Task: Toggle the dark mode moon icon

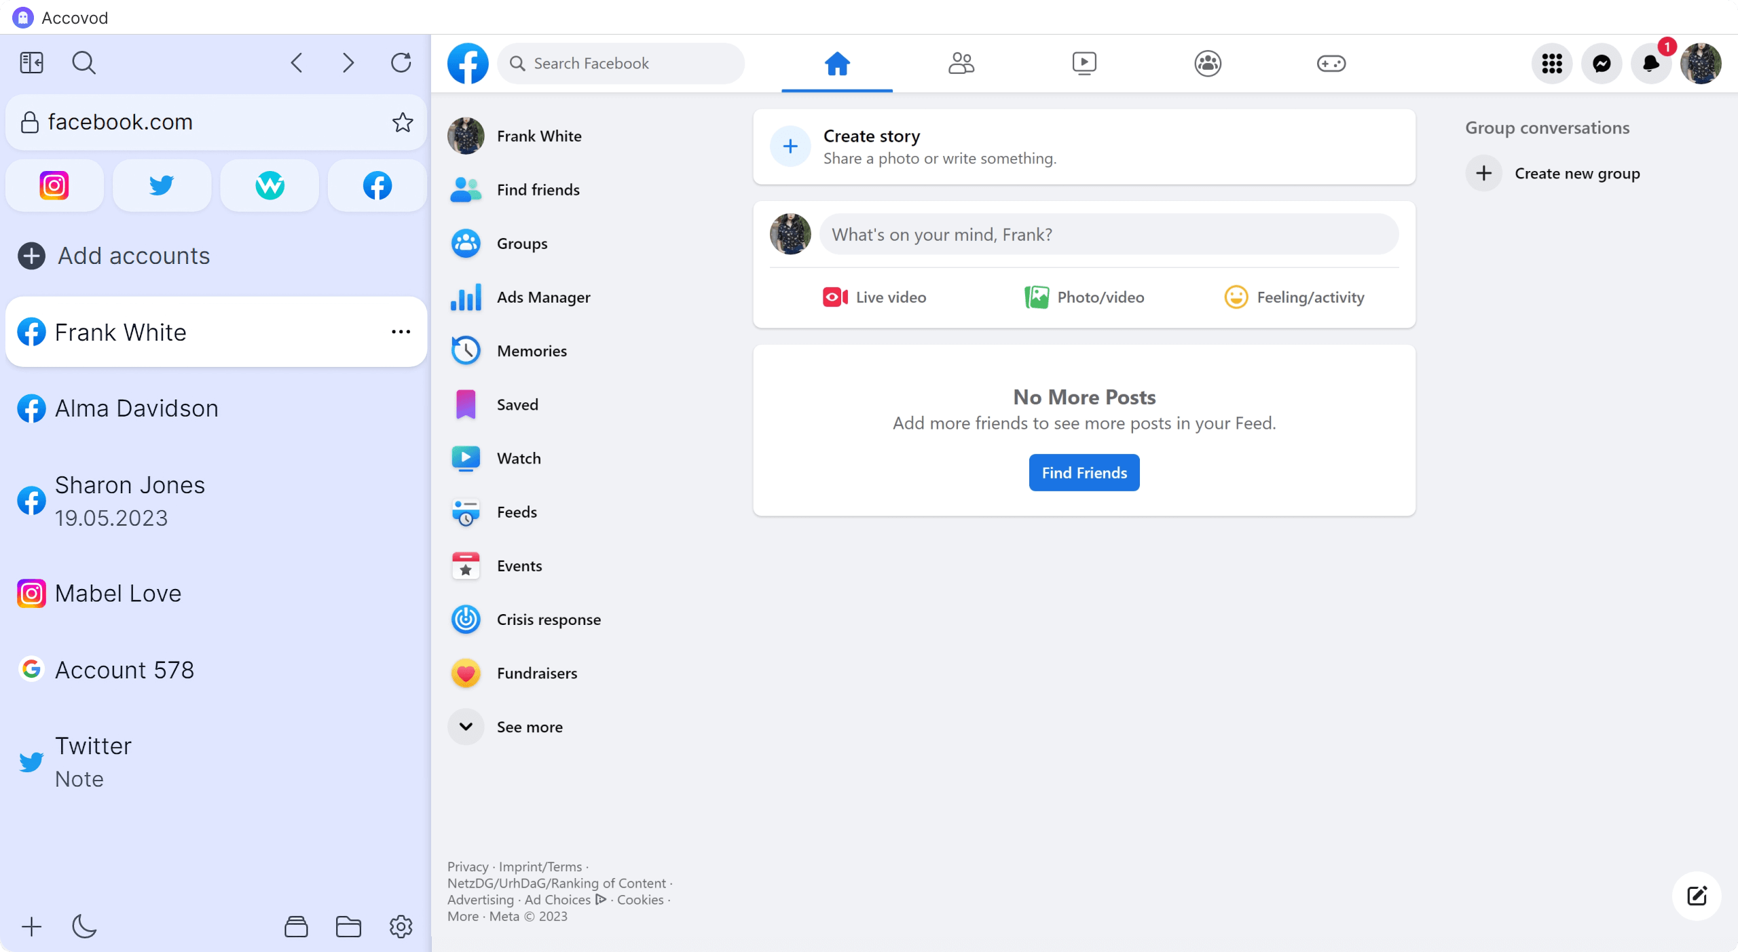Action: 84,926
